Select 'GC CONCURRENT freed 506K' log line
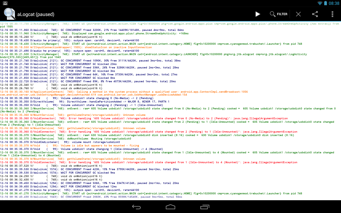 [x=90, y=183]
